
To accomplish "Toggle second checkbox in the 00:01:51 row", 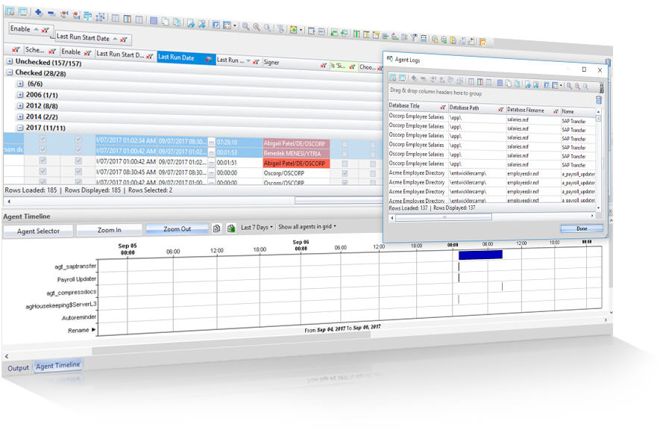I will [x=78, y=161].
